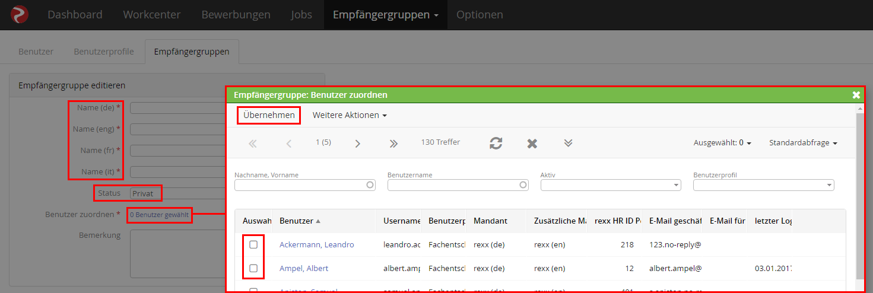Click the 130 Treffer count text
The width and height of the screenshot is (873, 293).
pos(440,142)
